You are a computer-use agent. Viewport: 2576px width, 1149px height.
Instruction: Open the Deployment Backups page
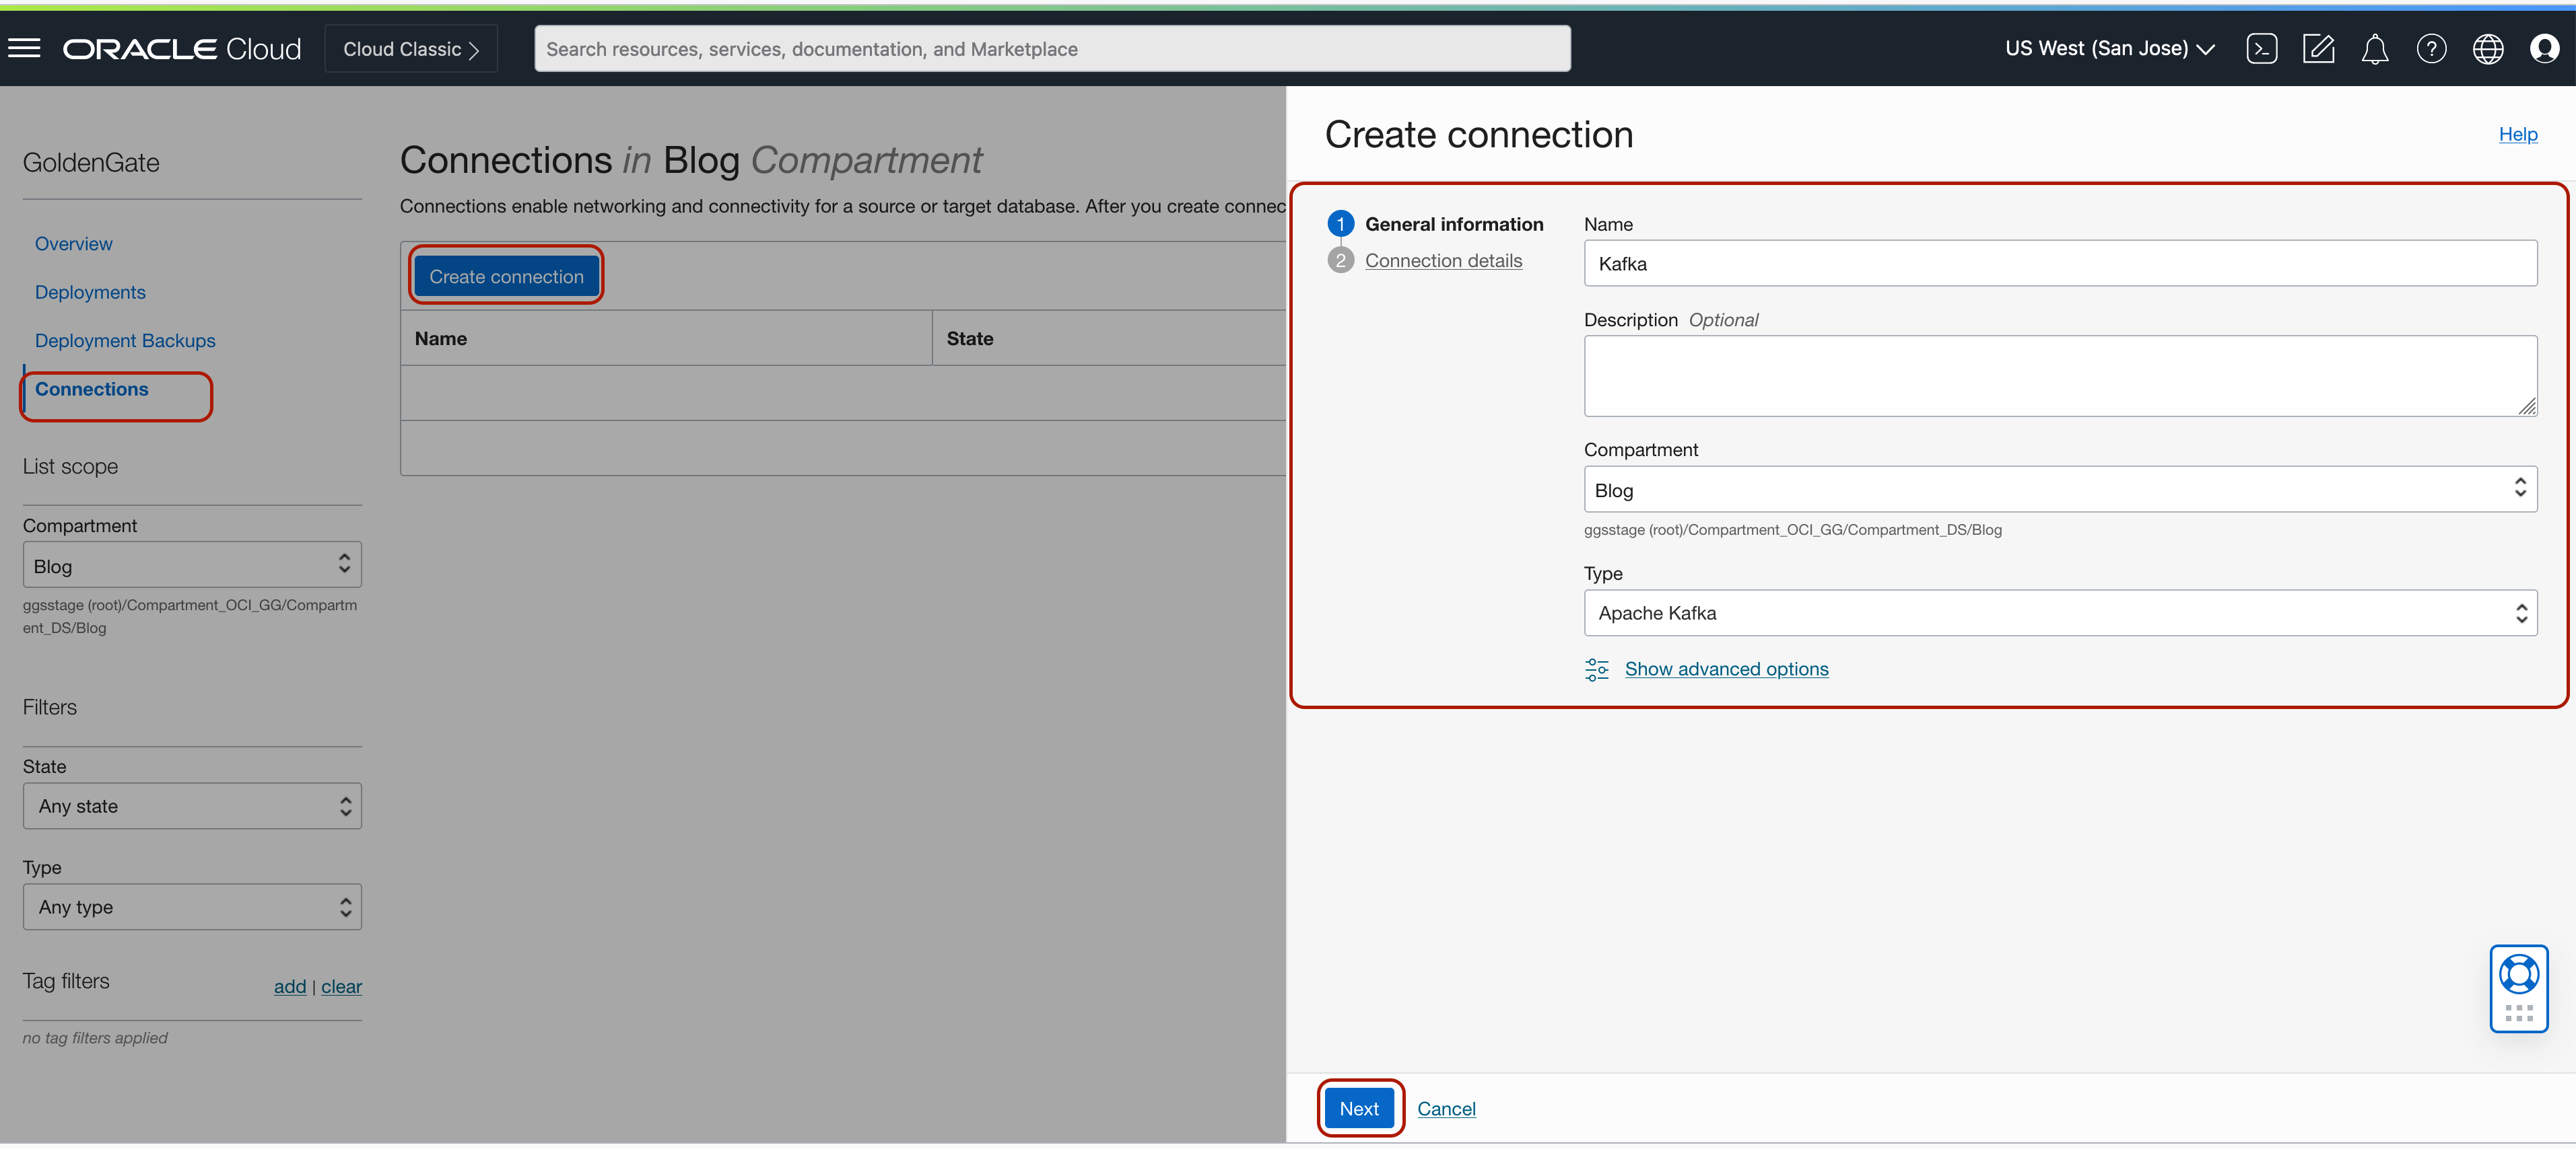click(x=124, y=340)
